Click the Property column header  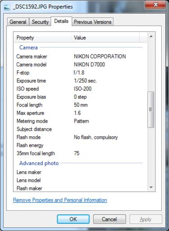[x=43, y=38]
